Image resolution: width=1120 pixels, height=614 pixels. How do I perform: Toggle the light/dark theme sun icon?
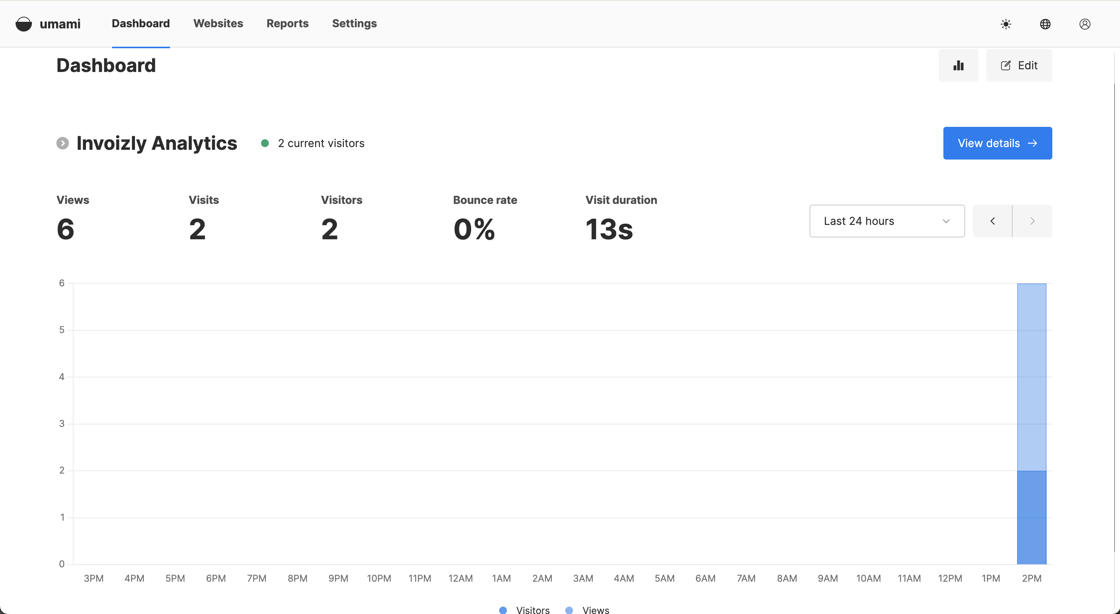[1006, 24]
